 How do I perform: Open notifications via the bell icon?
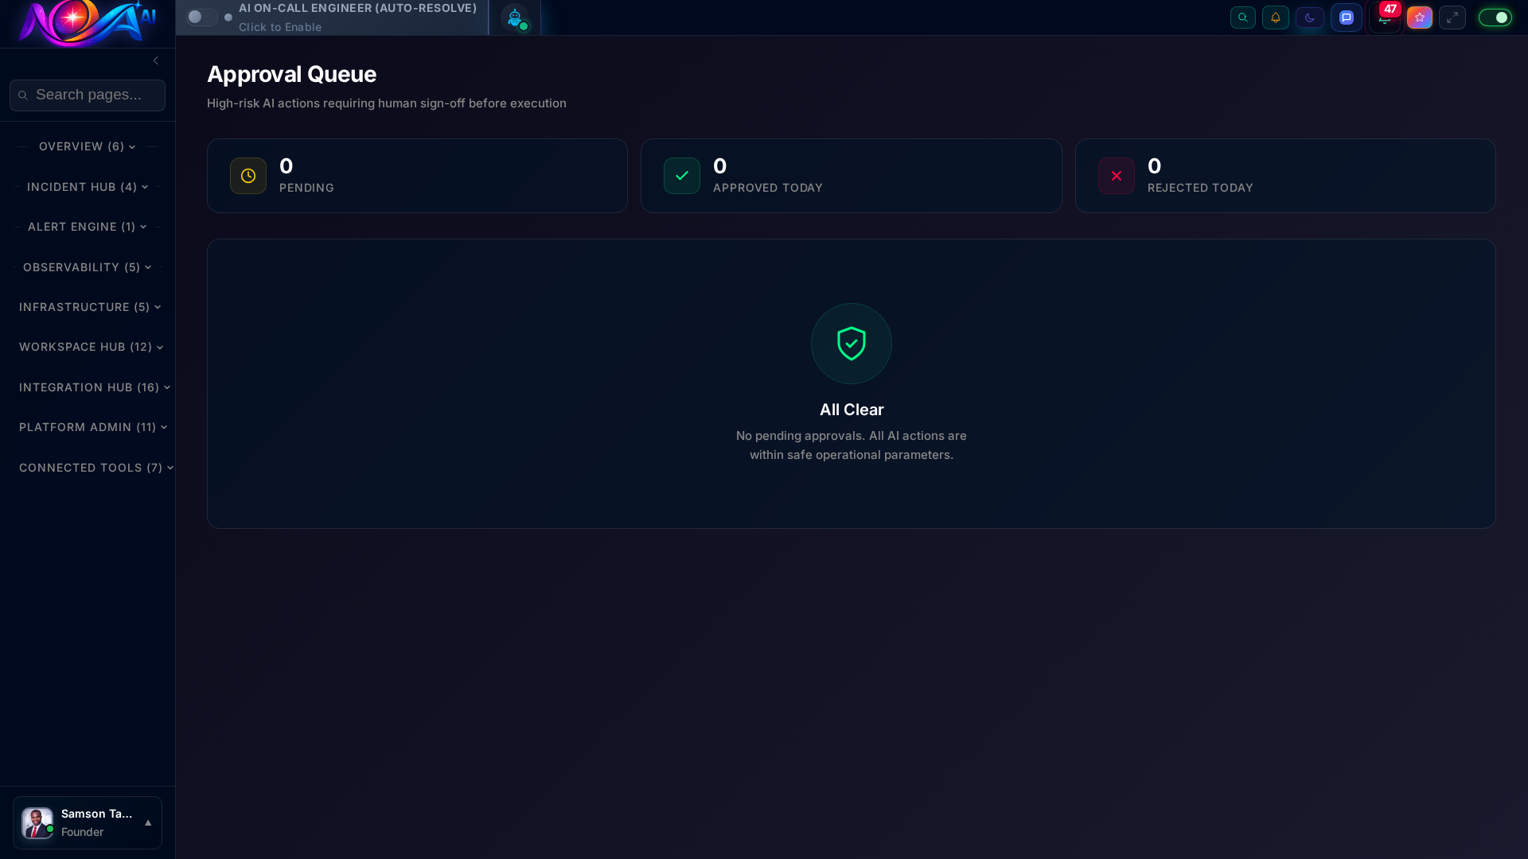[x=1277, y=17]
